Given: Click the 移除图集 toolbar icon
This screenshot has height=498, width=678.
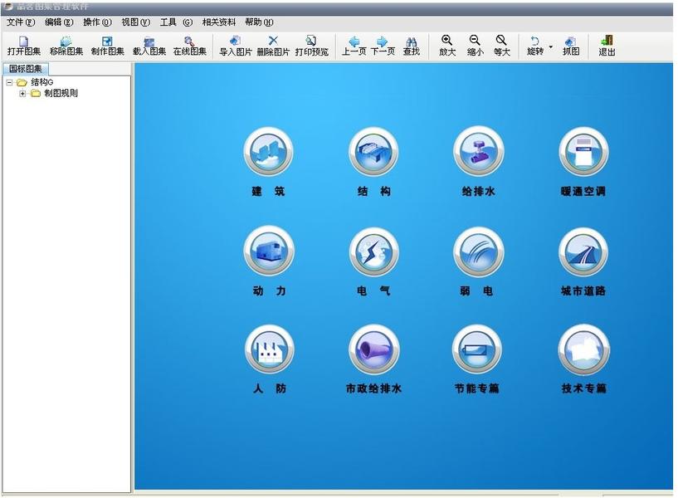Looking at the screenshot, I should 66,46.
